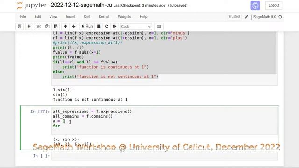The height and width of the screenshot is (168, 299).
Task: Click the line 'a = 1' in cell 77
Action: click(x=59, y=121)
